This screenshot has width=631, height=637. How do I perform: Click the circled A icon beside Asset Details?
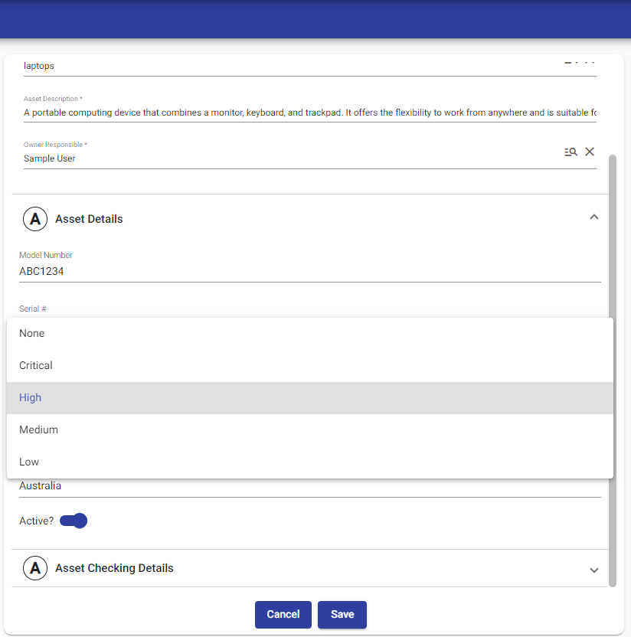tap(34, 219)
